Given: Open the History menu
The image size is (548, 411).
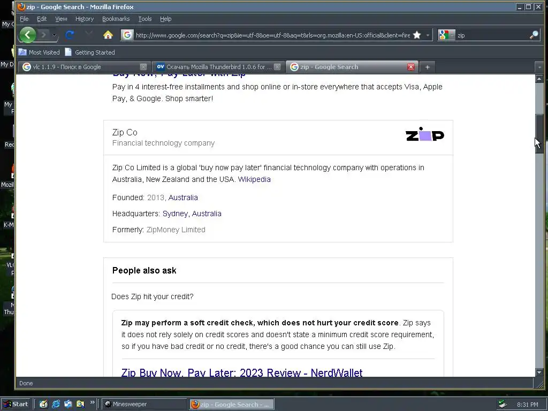Looking at the screenshot, I should (x=85, y=19).
